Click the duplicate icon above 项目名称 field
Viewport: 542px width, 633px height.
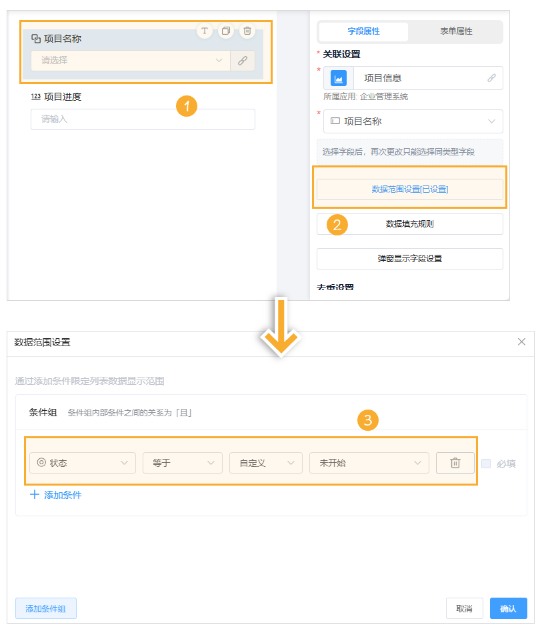(x=226, y=31)
